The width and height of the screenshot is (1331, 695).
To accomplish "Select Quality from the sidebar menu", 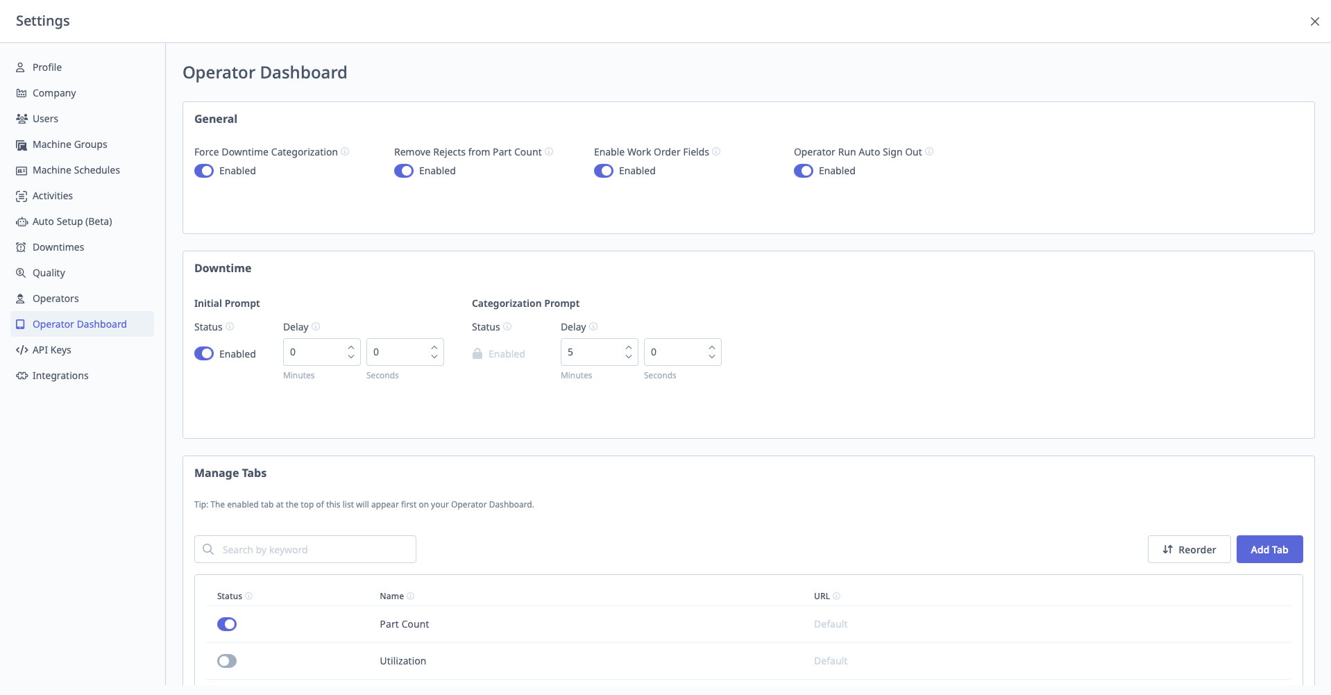I will pos(49,272).
